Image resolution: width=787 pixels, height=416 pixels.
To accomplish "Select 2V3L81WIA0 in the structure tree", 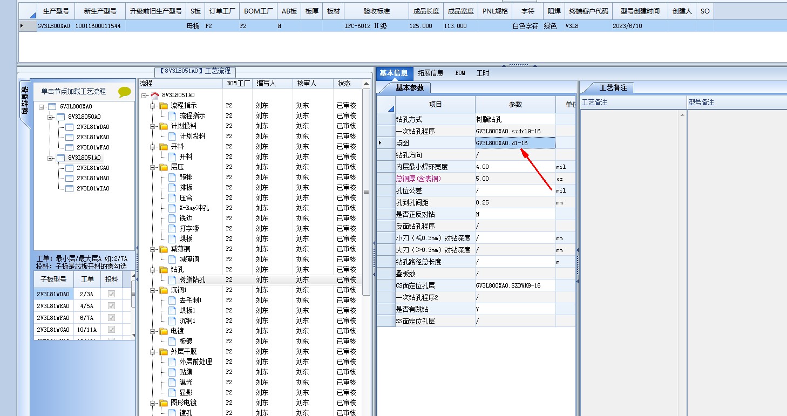I will click(x=93, y=189).
